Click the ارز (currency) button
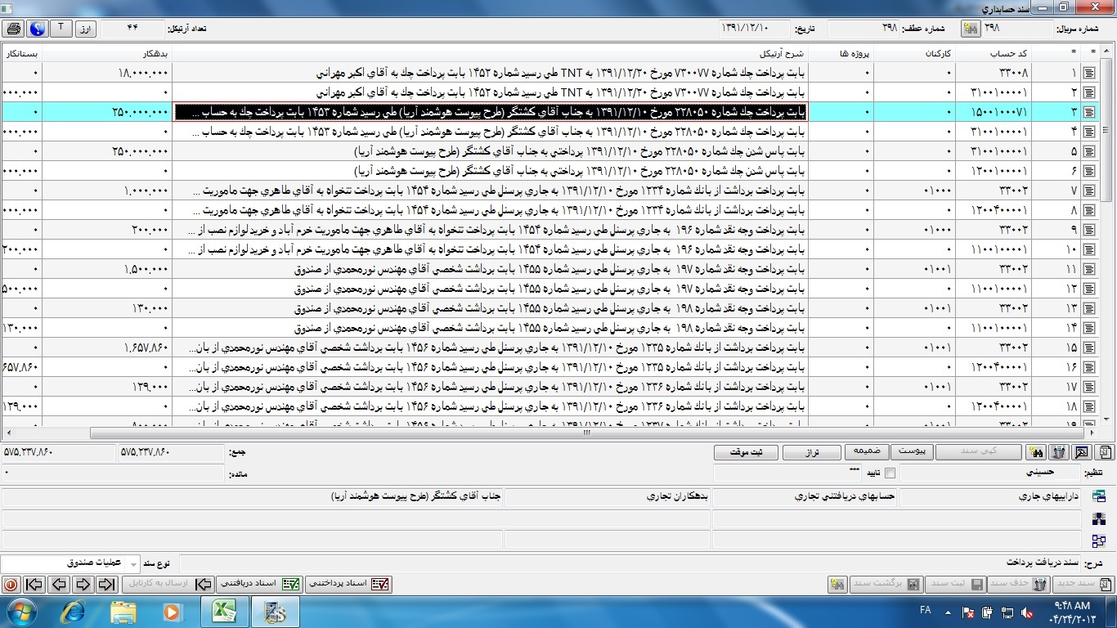Image resolution: width=1117 pixels, height=628 pixels. point(86,29)
